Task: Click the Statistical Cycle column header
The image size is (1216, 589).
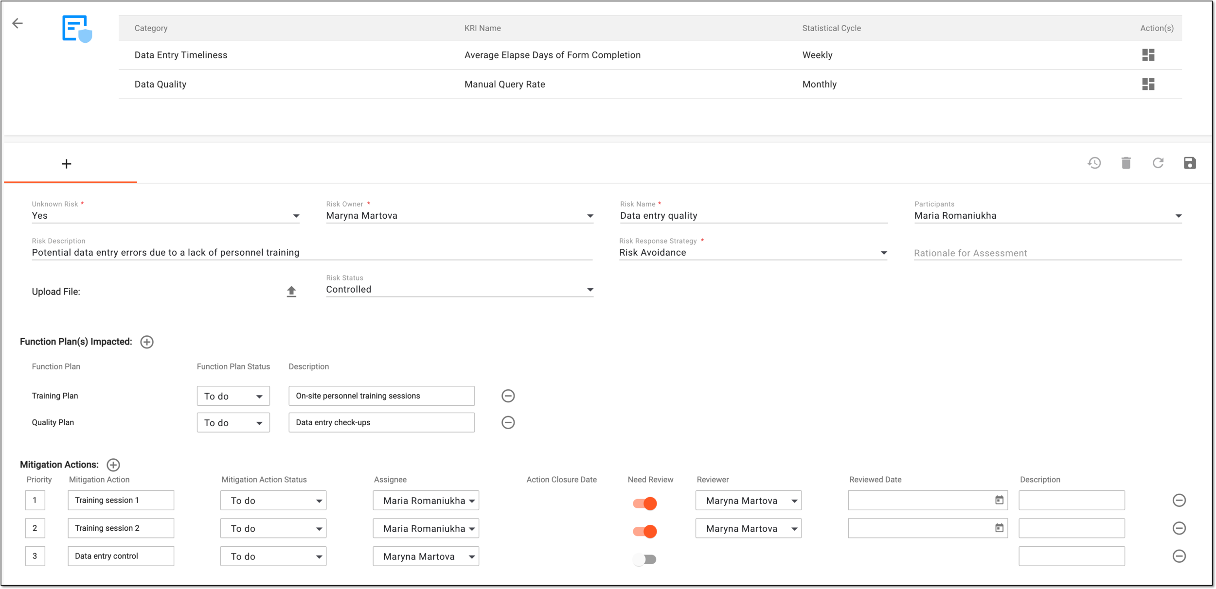Action: point(832,28)
